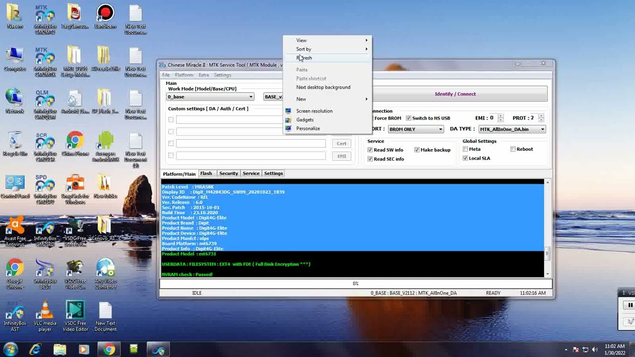Switch to the Security tab

tap(229, 174)
